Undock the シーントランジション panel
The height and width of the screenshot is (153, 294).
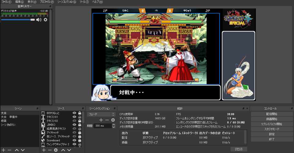point(114,108)
